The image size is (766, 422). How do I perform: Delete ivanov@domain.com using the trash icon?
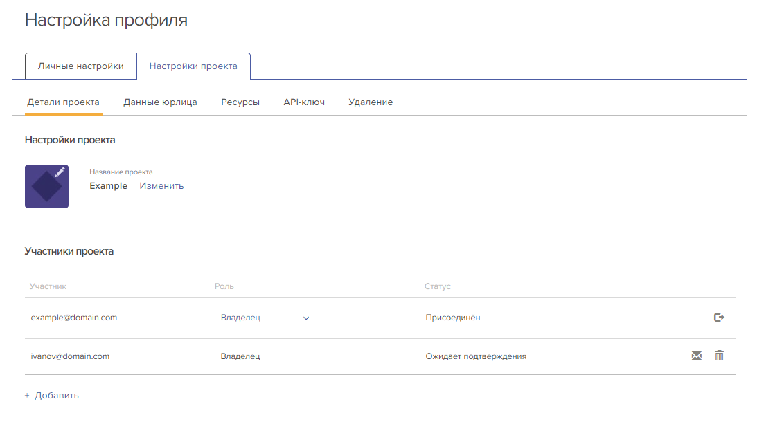coord(719,356)
